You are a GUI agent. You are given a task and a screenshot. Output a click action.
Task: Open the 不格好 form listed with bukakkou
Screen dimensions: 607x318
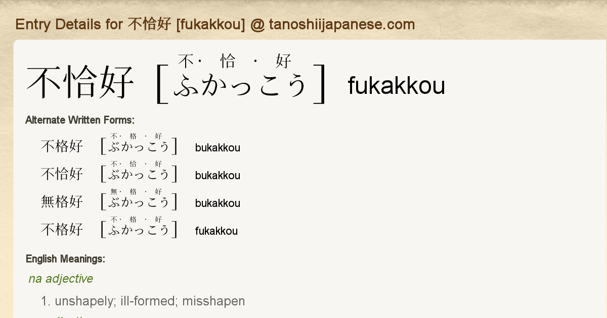(x=62, y=147)
